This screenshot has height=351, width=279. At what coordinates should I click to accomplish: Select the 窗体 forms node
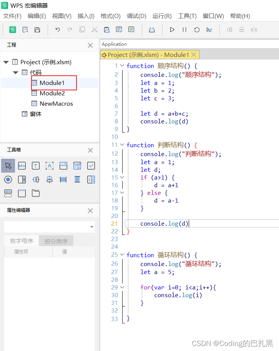tap(36, 114)
